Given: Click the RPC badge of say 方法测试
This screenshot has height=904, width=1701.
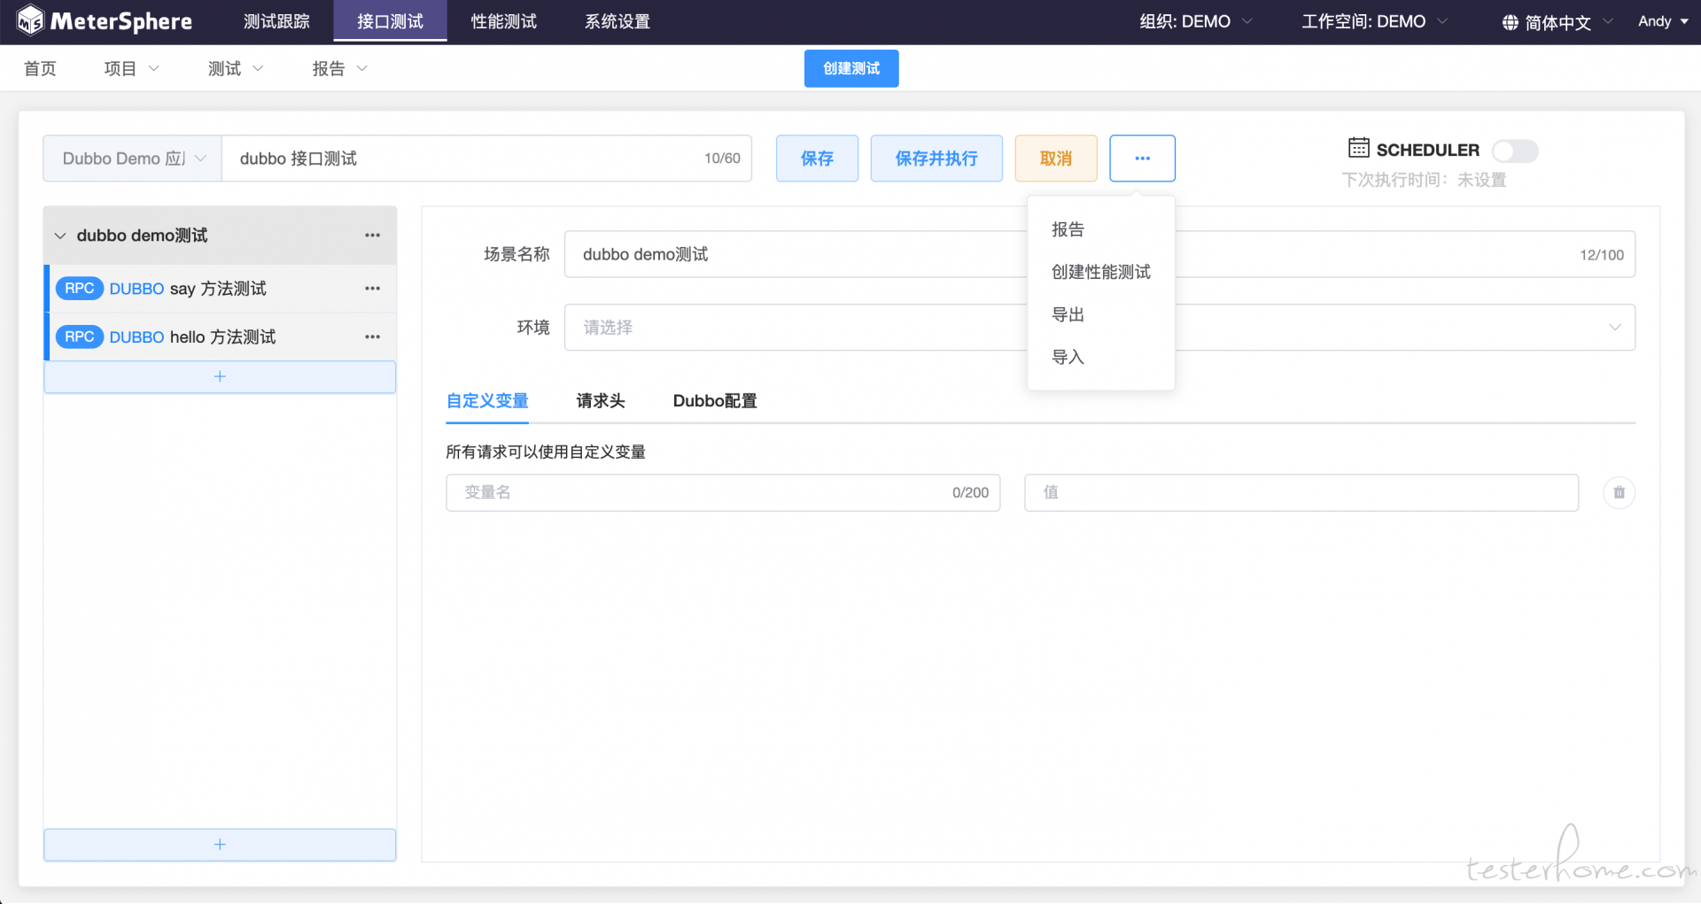Looking at the screenshot, I should point(80,289).
